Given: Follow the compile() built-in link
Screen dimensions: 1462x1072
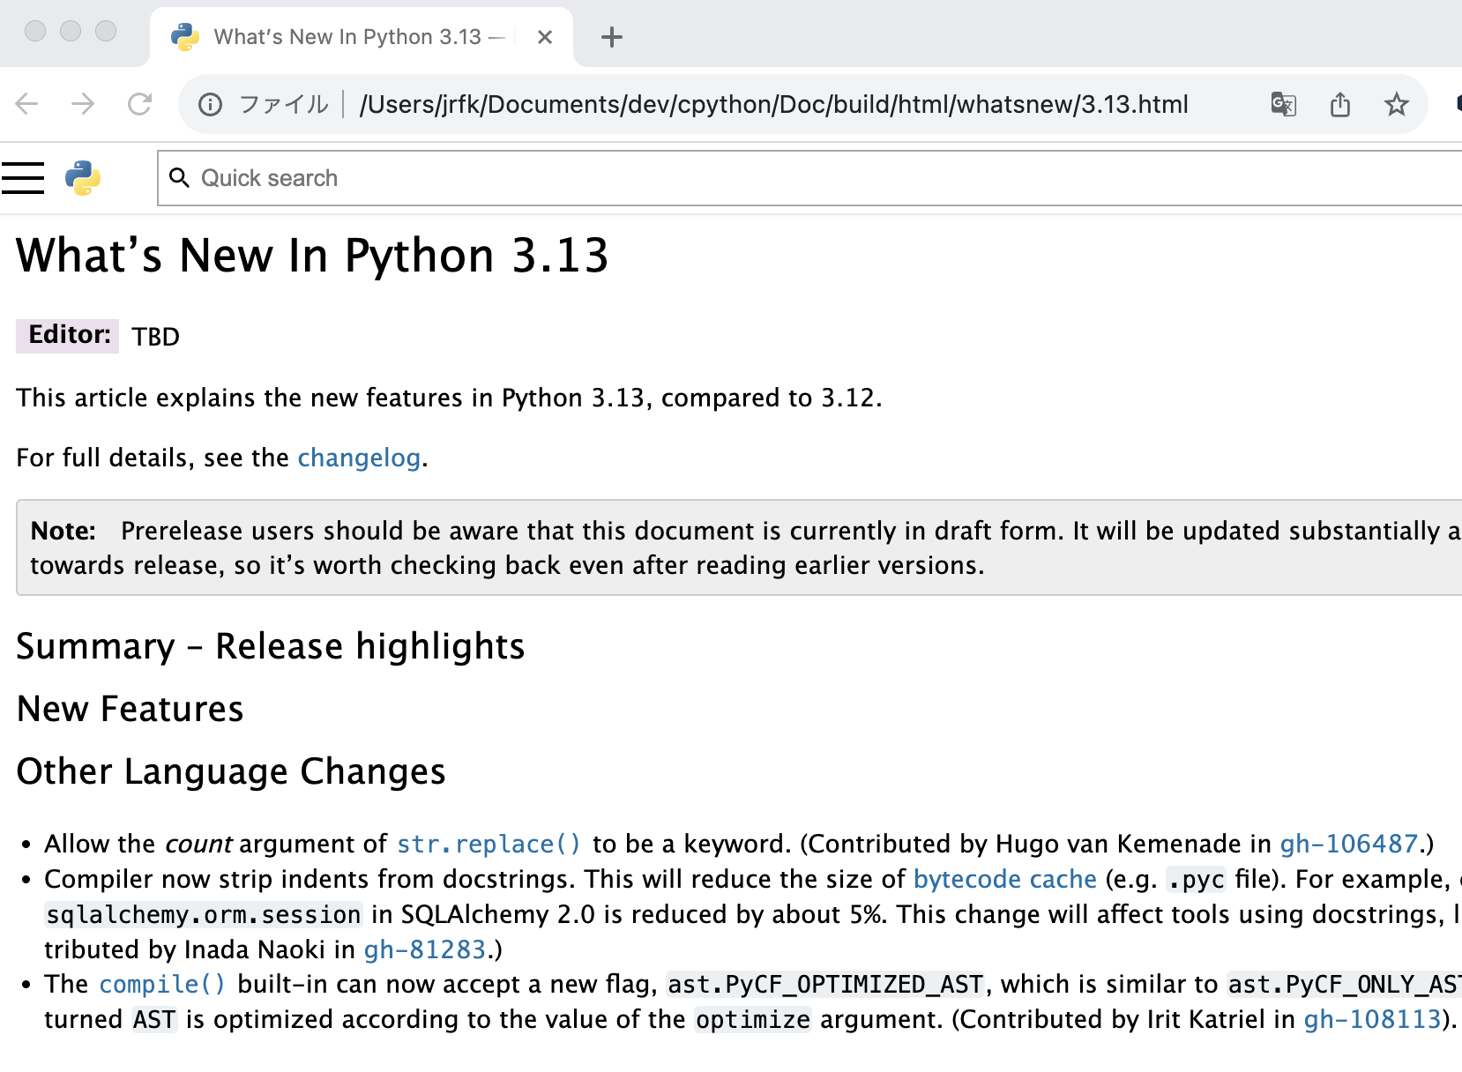Looking at the screenshot, I should (162, 985).
